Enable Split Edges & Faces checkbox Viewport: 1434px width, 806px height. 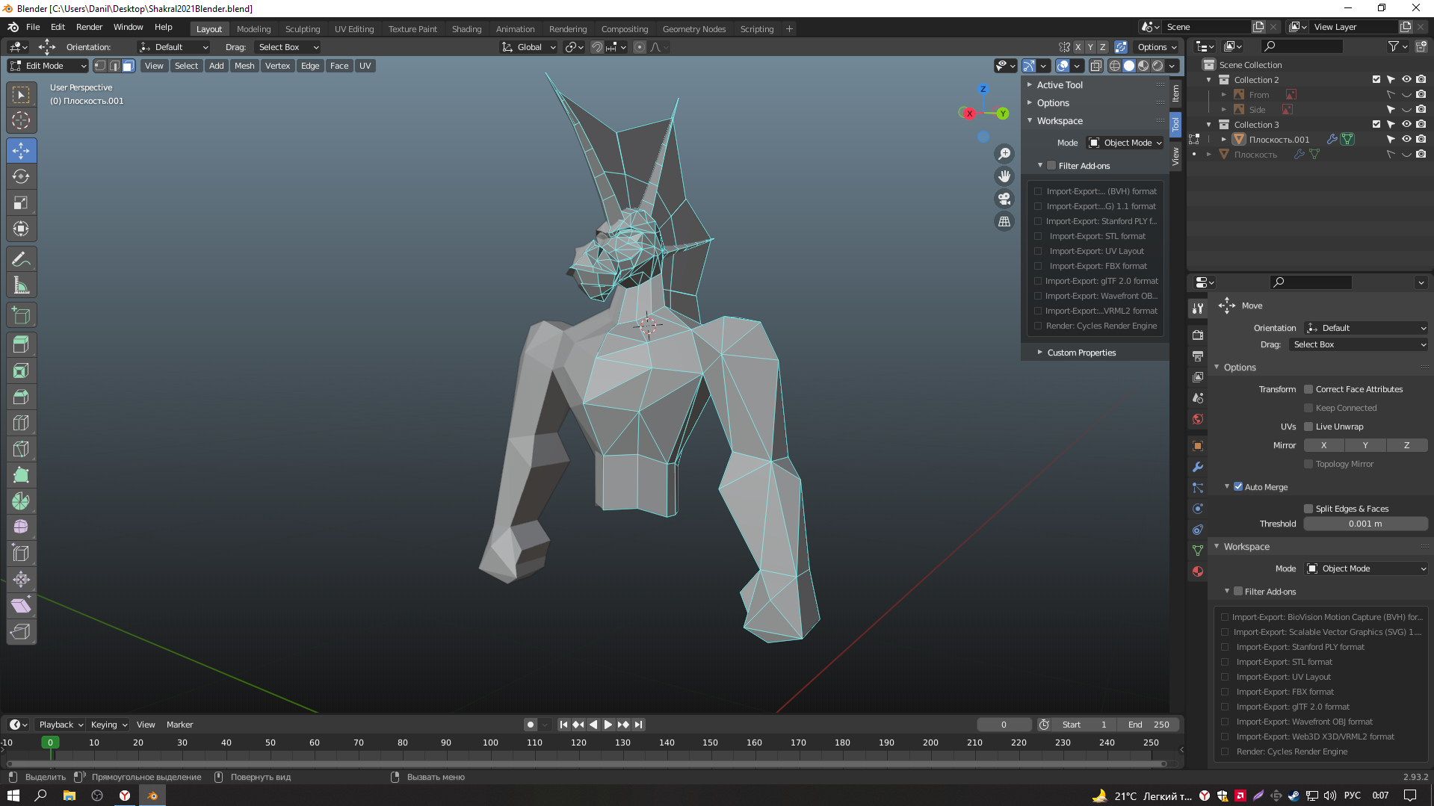pos(1308,509)
